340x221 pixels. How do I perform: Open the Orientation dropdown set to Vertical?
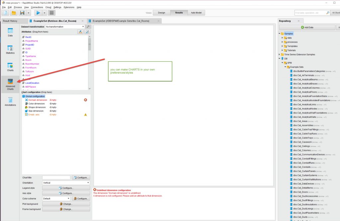66,183
